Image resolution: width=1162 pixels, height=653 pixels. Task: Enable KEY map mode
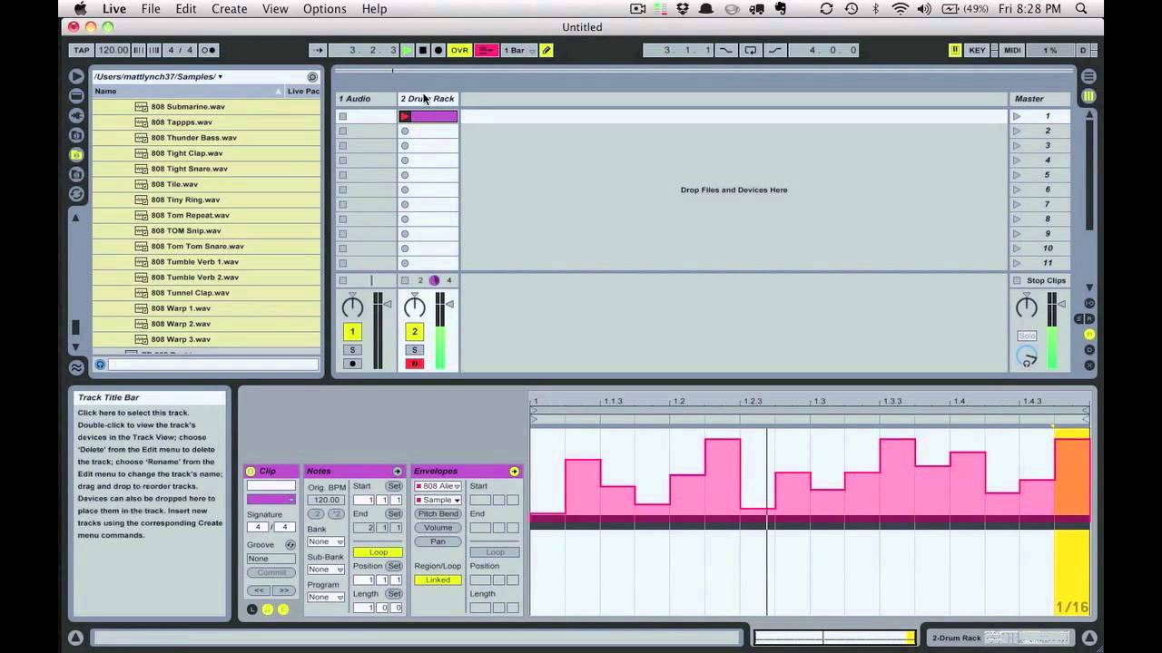click(x=977, y=50)
